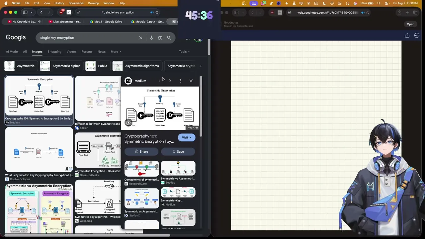Click the Google search input field
Viewport: 425px width, 239px height.
(x=88, y=38)
